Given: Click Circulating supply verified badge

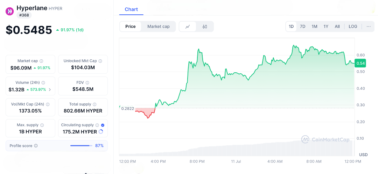Looking at the screenshot, I should pyautogui.click(x=103, y=125).
